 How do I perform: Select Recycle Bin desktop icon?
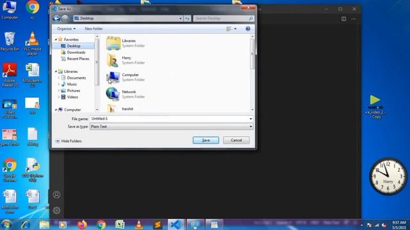(x=10, y=42)
